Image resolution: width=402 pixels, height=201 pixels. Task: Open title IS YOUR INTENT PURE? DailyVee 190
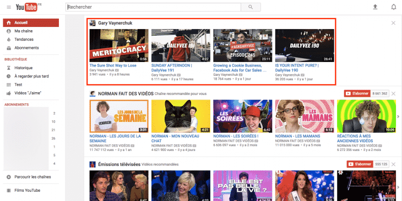297,68
